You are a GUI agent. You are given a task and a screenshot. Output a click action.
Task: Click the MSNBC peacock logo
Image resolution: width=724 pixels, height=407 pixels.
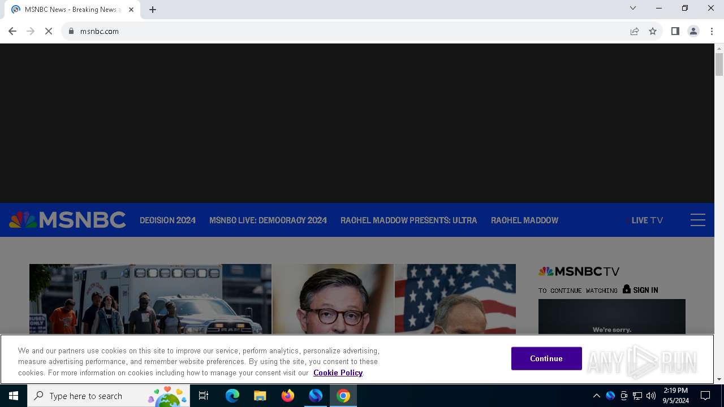67,220
